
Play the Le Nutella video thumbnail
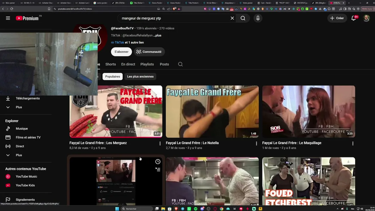click(x=212, y=111)
